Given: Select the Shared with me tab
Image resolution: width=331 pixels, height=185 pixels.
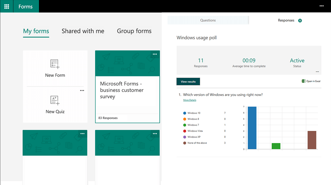Looking at the screenshot, I should [83, 31].
